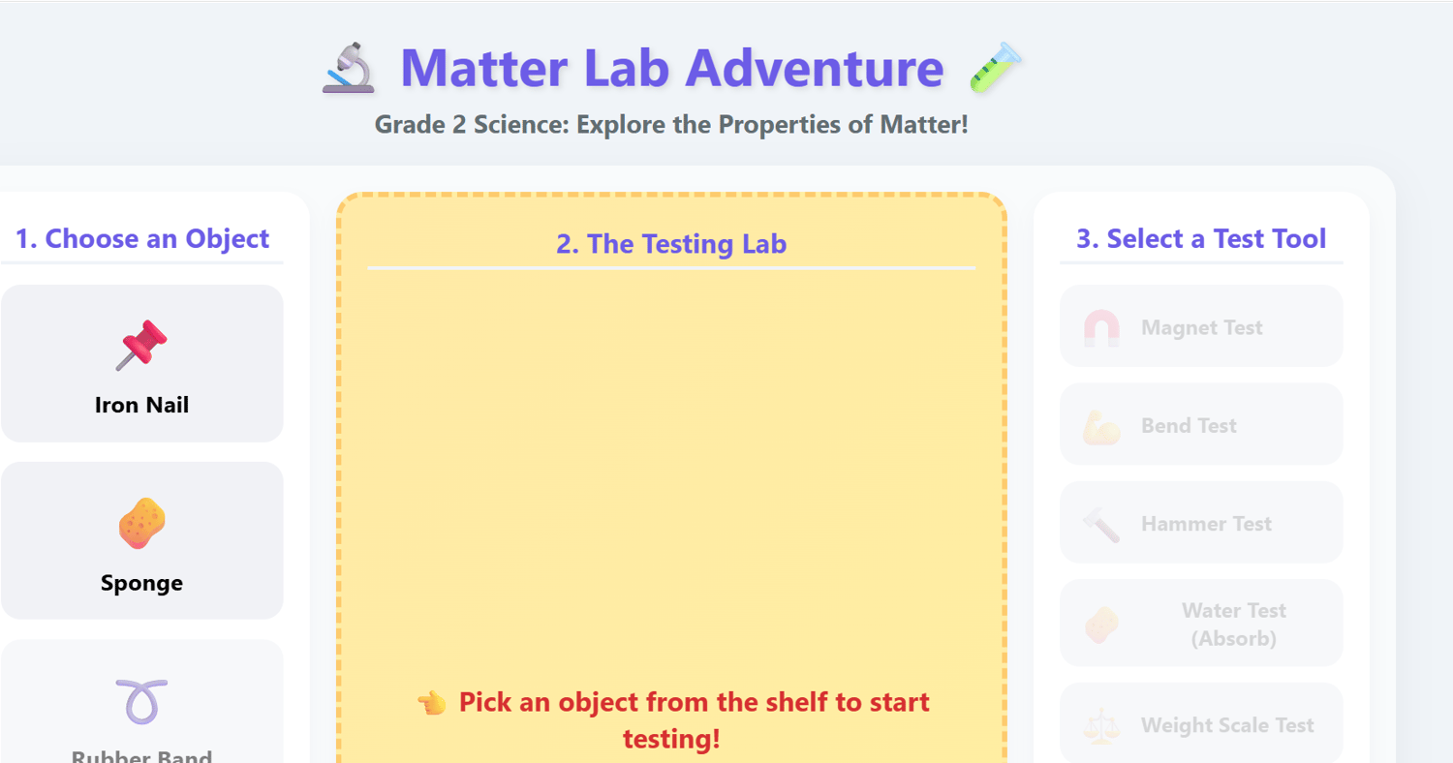Click the Iron Nail label text
The height and width of the screenshot is (763, 1453).
[x=141, y=405]
